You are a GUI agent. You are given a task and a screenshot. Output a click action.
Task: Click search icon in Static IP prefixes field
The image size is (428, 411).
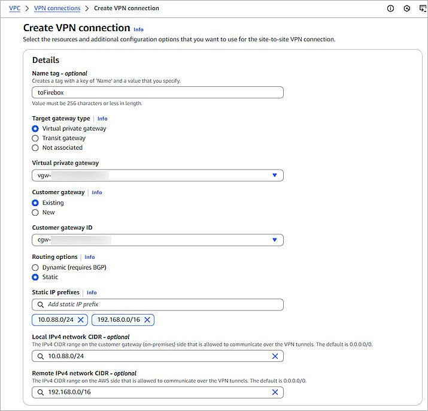[40, 304]
